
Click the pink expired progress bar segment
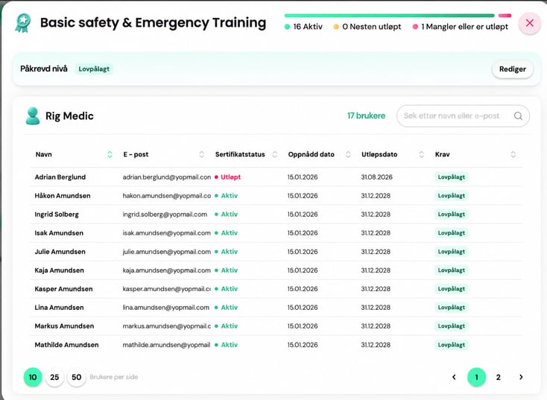(505, 16)
